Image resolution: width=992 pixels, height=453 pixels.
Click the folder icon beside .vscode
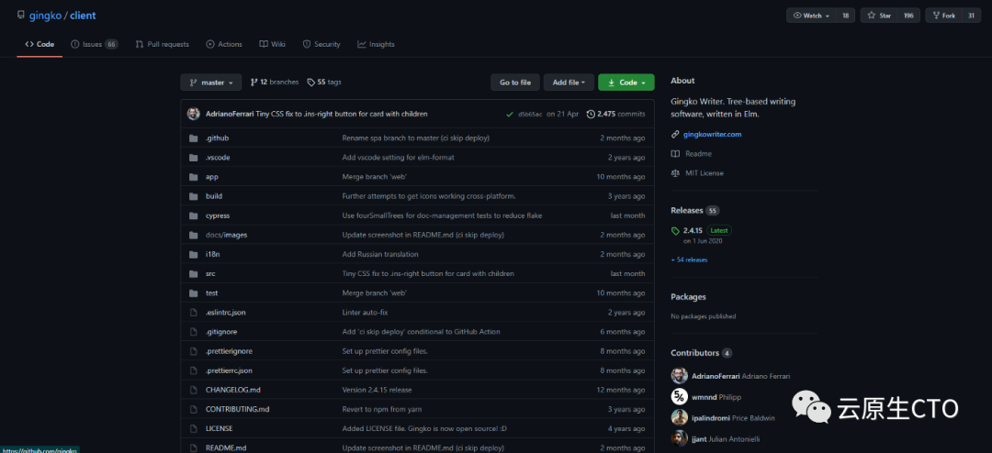tap(194, 158)
